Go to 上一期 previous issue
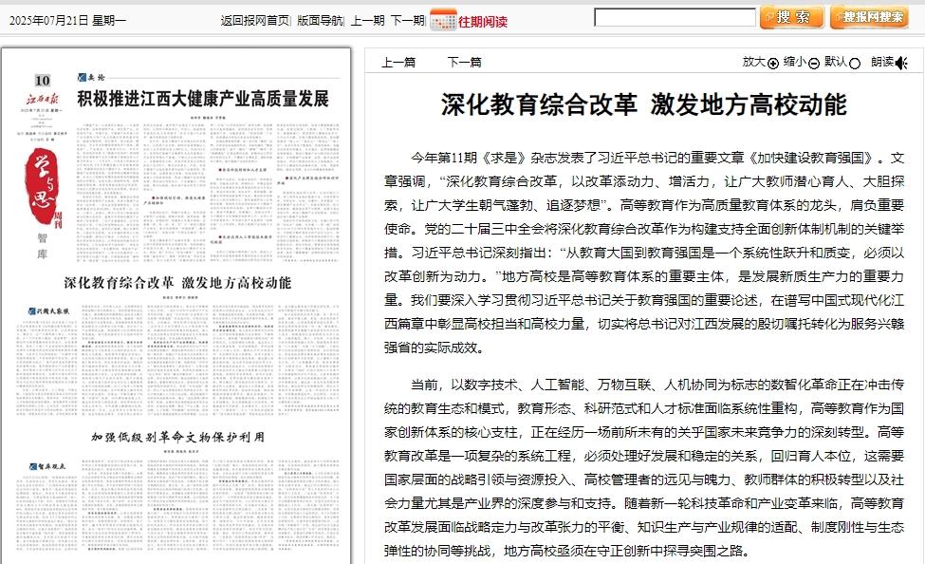The image size is (925, 564). pos(367,20)
